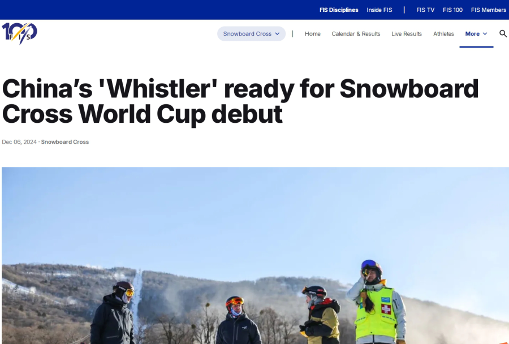
Task: Click the FIS 100 top bar link
Action: click(452, 10)
